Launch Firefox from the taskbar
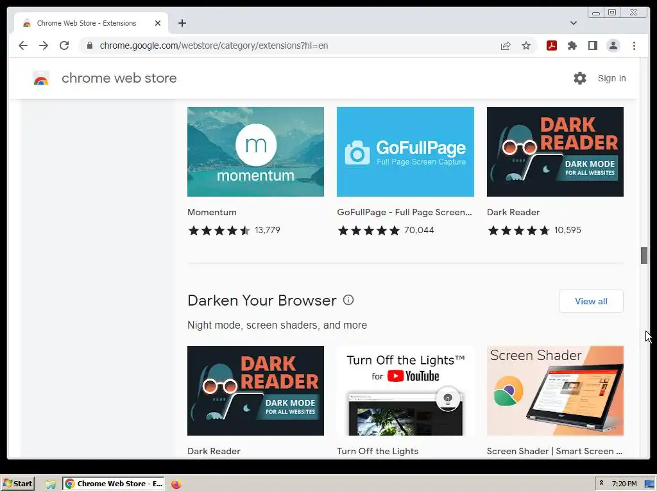The height and width of the screenshot is (492, 657). (176, 484)
